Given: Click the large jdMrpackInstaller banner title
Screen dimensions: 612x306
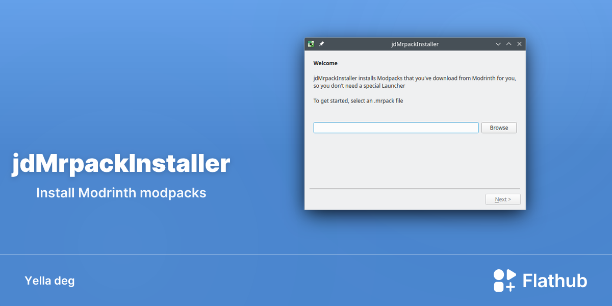Looking at the screenshot, I should [x=121, y=165].
